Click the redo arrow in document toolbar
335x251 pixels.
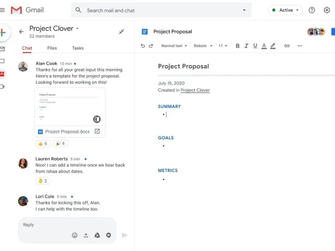click(151, 46)
